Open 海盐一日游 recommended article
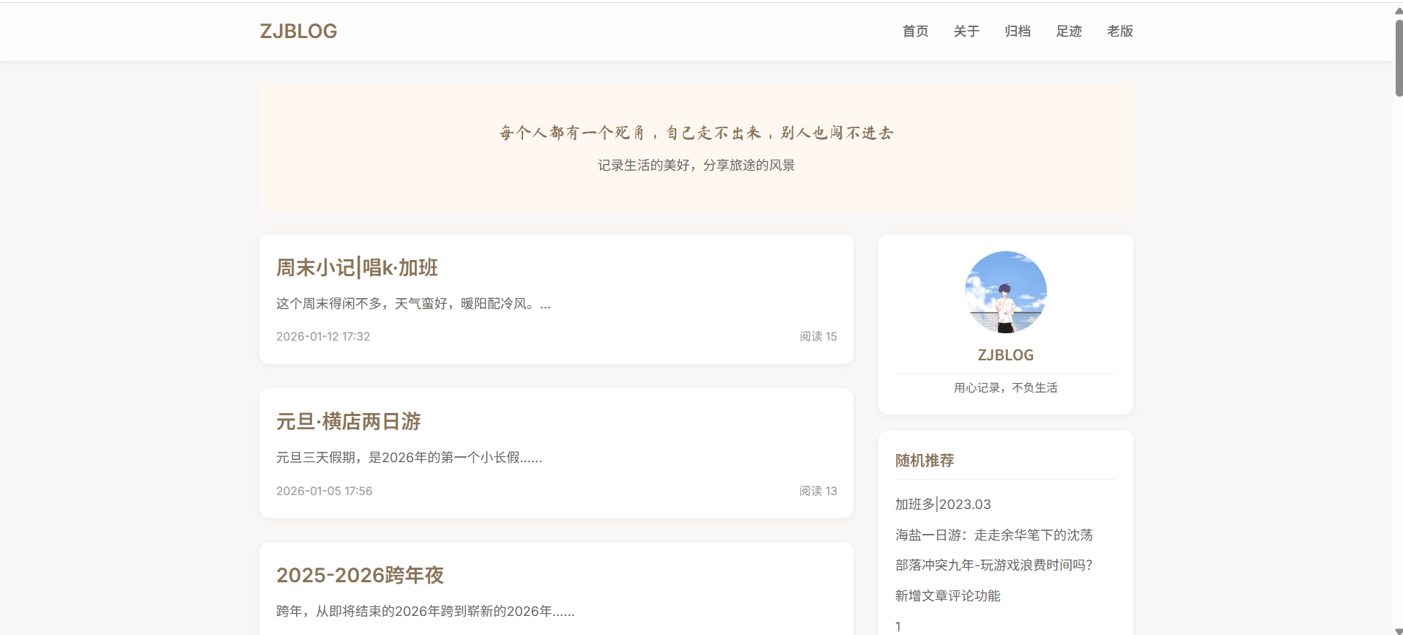This screenshot has width=1403, height=635. (993, 535)
